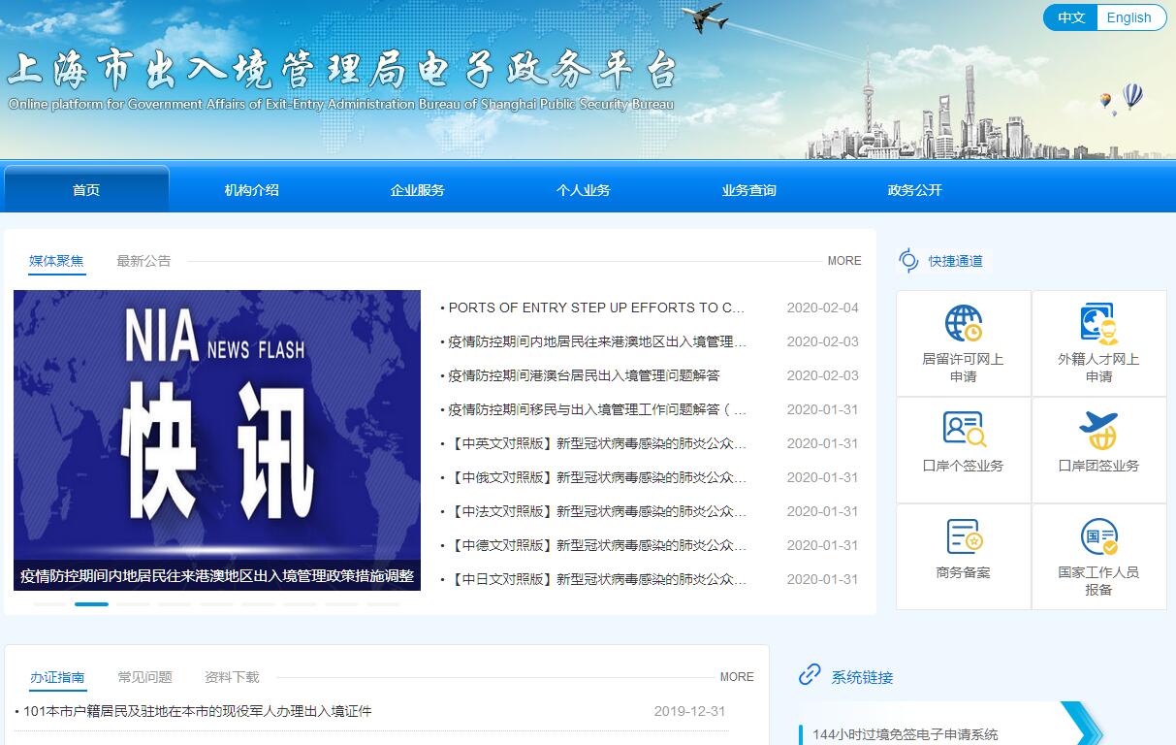1176x745 pixels.
Task: Click the state personnel registration icon
Action: click(1098, 536)
